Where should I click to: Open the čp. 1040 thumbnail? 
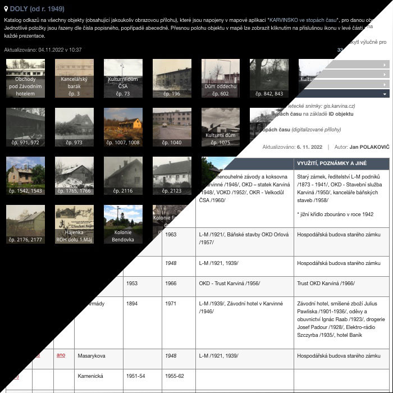coord(172,127)
